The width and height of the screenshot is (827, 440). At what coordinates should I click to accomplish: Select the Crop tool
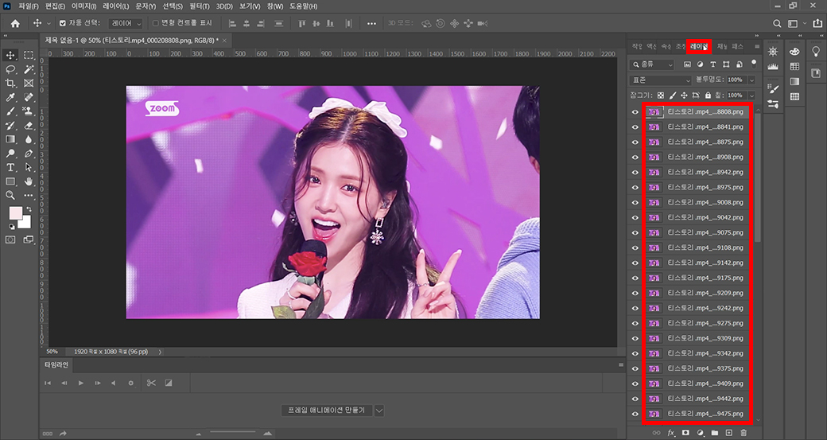(x=10, y=83)
